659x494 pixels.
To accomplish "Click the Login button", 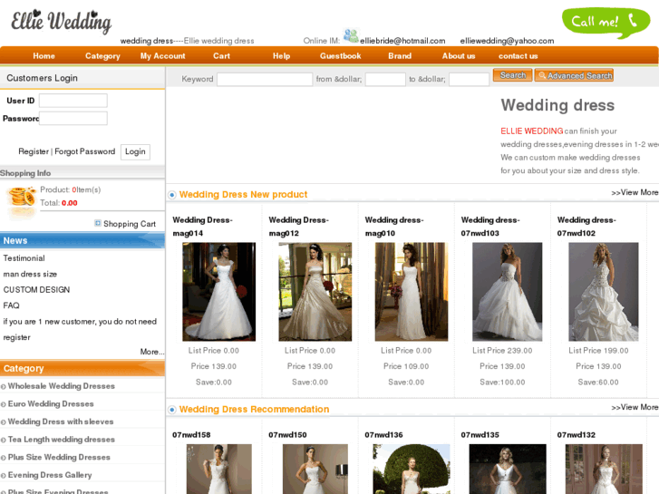I will point(135,151).
